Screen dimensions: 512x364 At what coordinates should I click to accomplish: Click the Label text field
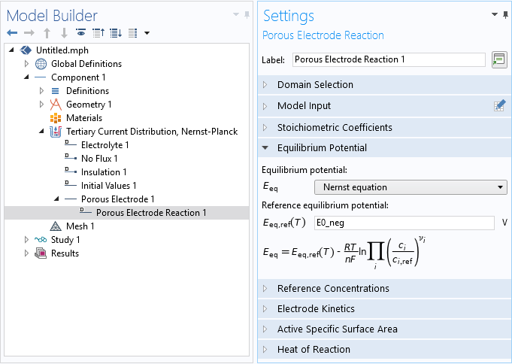tap(388, 59)
